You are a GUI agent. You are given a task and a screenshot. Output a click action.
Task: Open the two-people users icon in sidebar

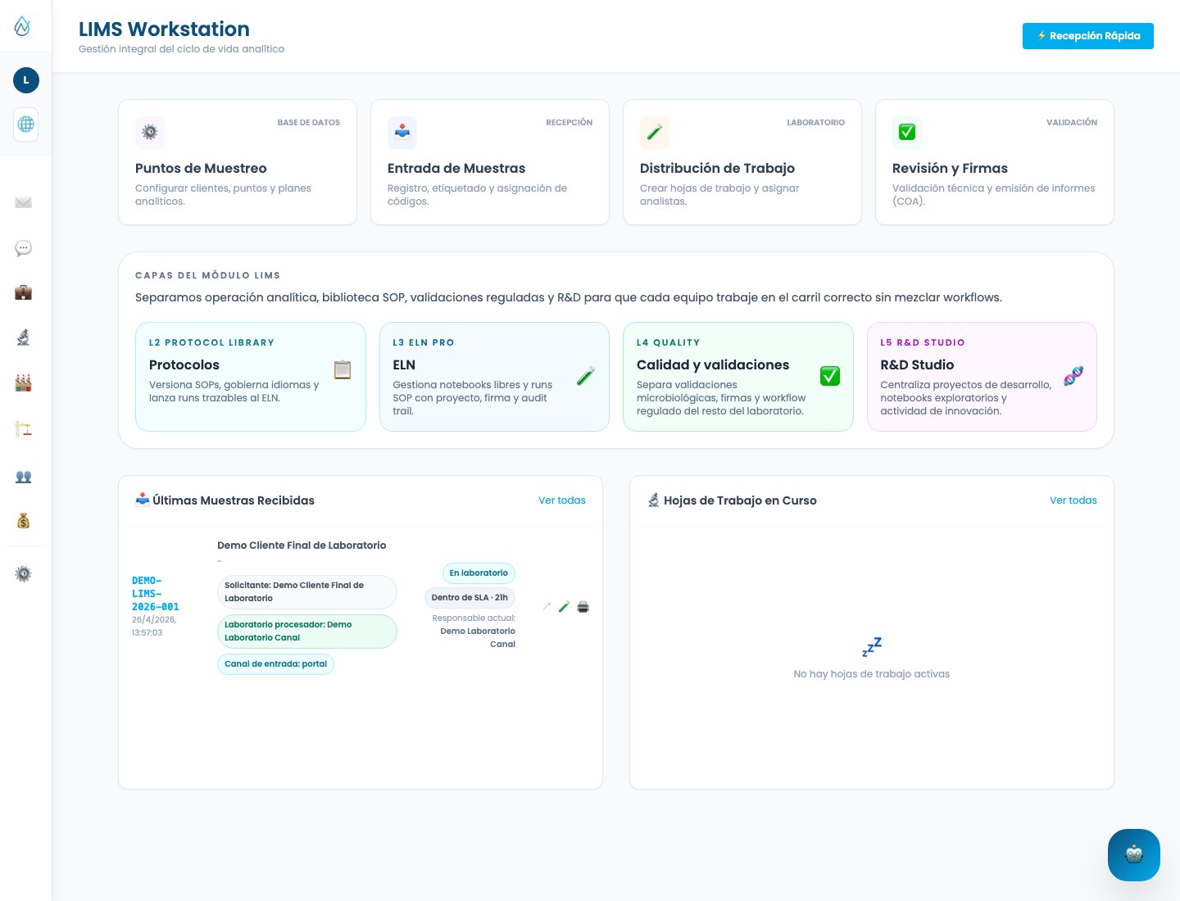tap(24, 476)
